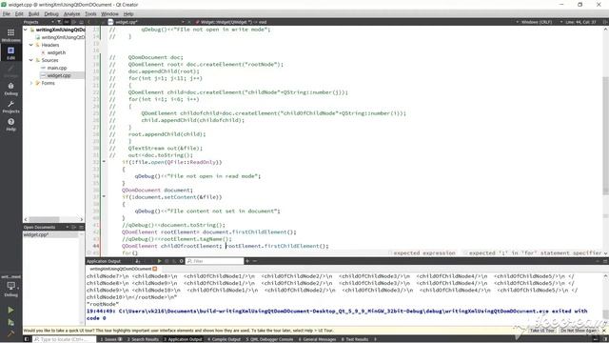Click Take UI Tour button

[541, 331]
